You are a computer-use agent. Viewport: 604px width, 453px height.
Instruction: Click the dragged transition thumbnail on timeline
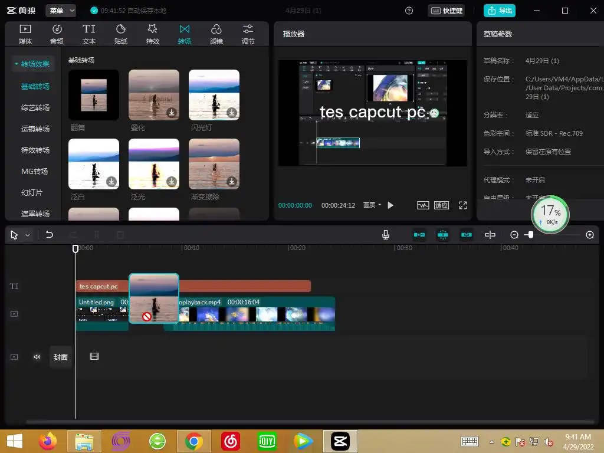154,298
